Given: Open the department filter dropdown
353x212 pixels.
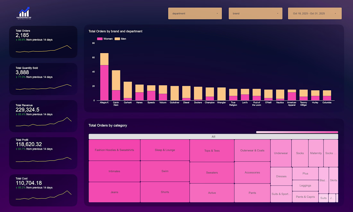Looking at the screenshot, I should point(195,13).
